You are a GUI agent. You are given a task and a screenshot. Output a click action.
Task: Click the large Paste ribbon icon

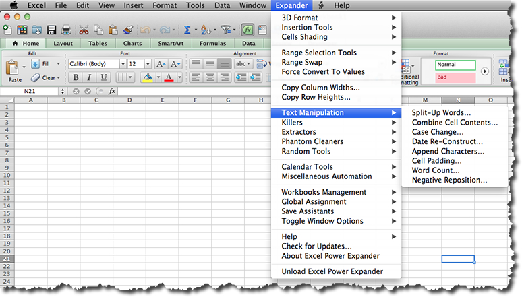click(12, 67)
